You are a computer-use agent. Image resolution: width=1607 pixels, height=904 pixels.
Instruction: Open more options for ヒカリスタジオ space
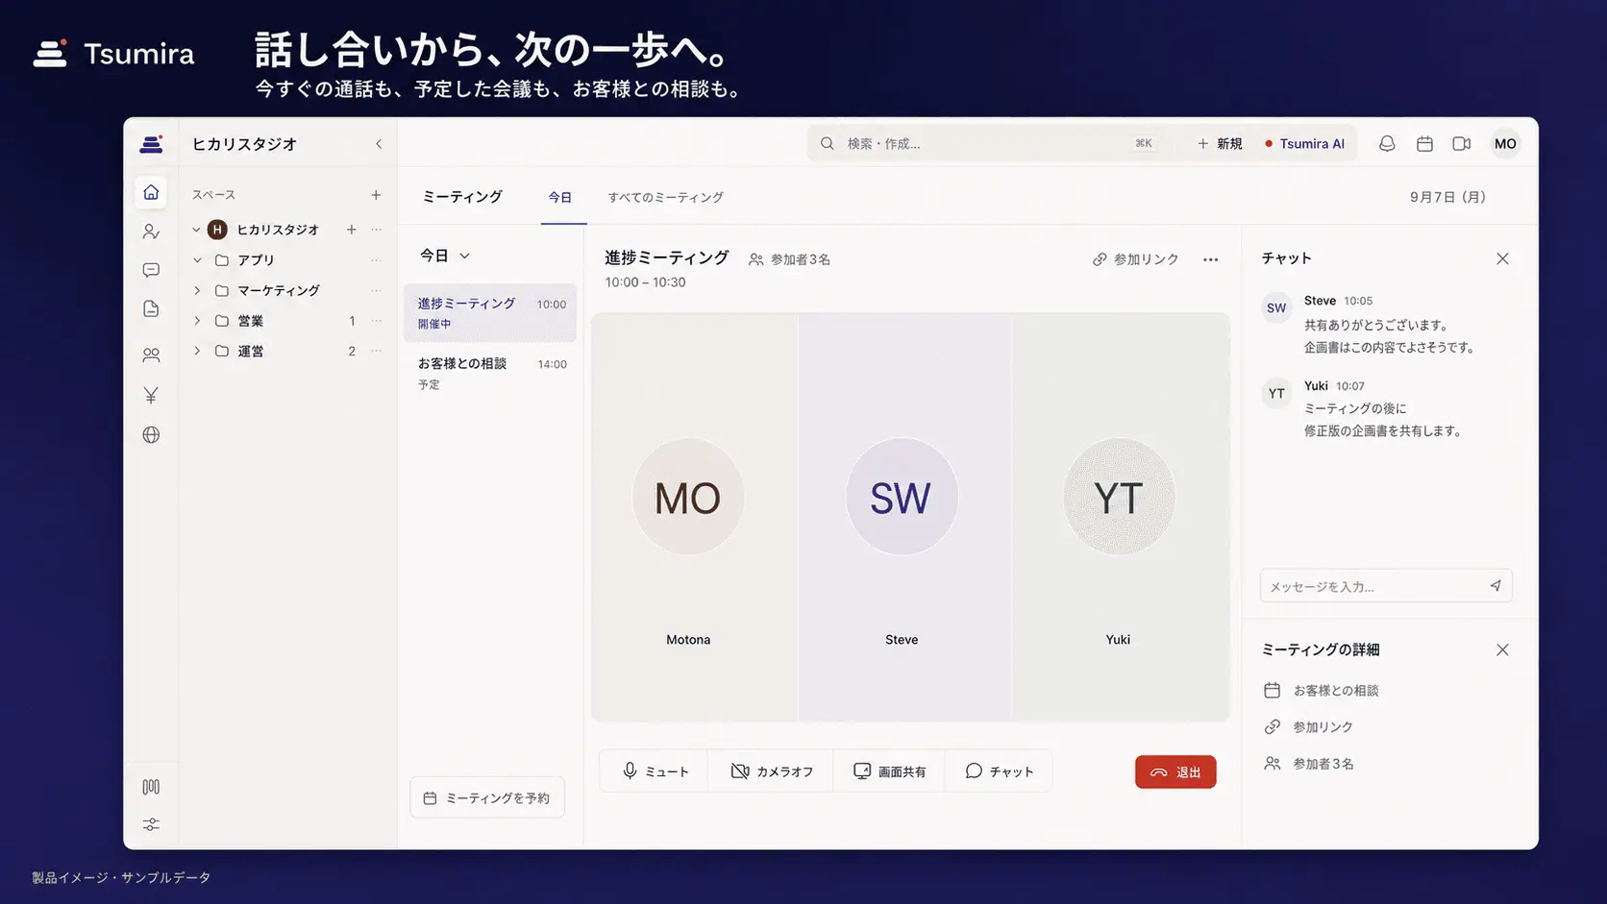[x=376, y=230]
